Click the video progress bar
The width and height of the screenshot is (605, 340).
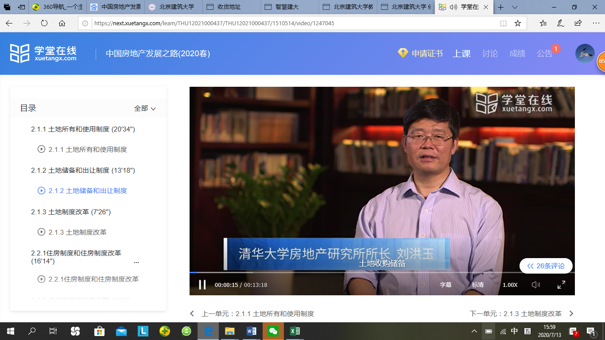tap(354, 272)
